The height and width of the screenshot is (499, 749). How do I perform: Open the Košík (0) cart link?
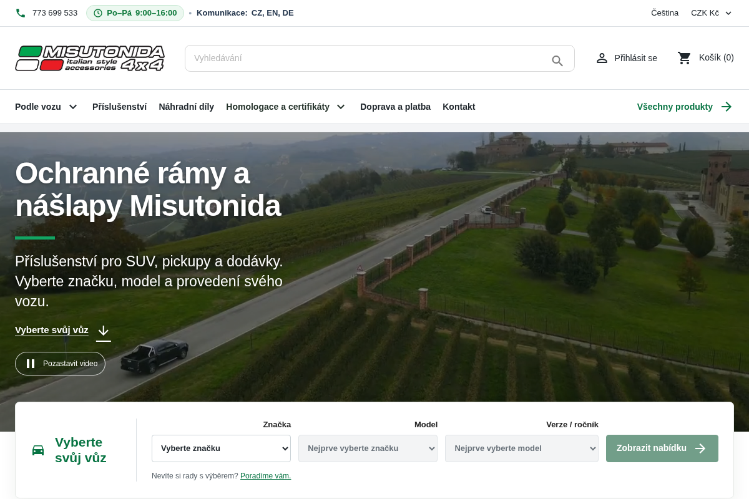click(705, 58)
